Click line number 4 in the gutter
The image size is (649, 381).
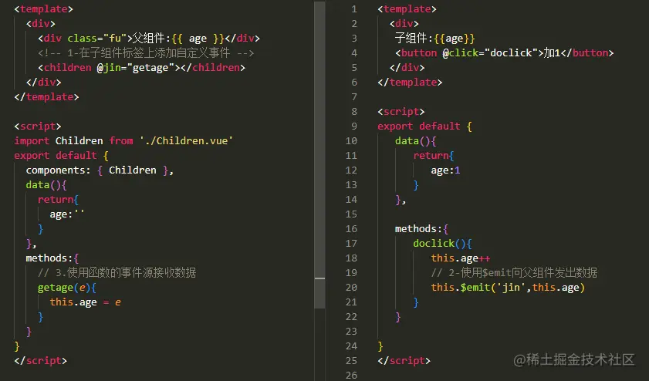(354, 53)
